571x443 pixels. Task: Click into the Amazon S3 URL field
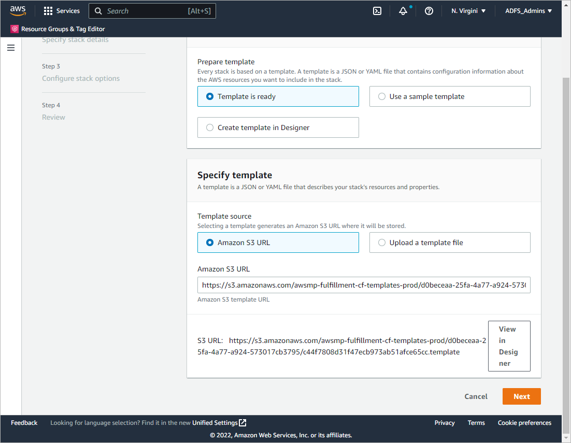coord(364,285)
